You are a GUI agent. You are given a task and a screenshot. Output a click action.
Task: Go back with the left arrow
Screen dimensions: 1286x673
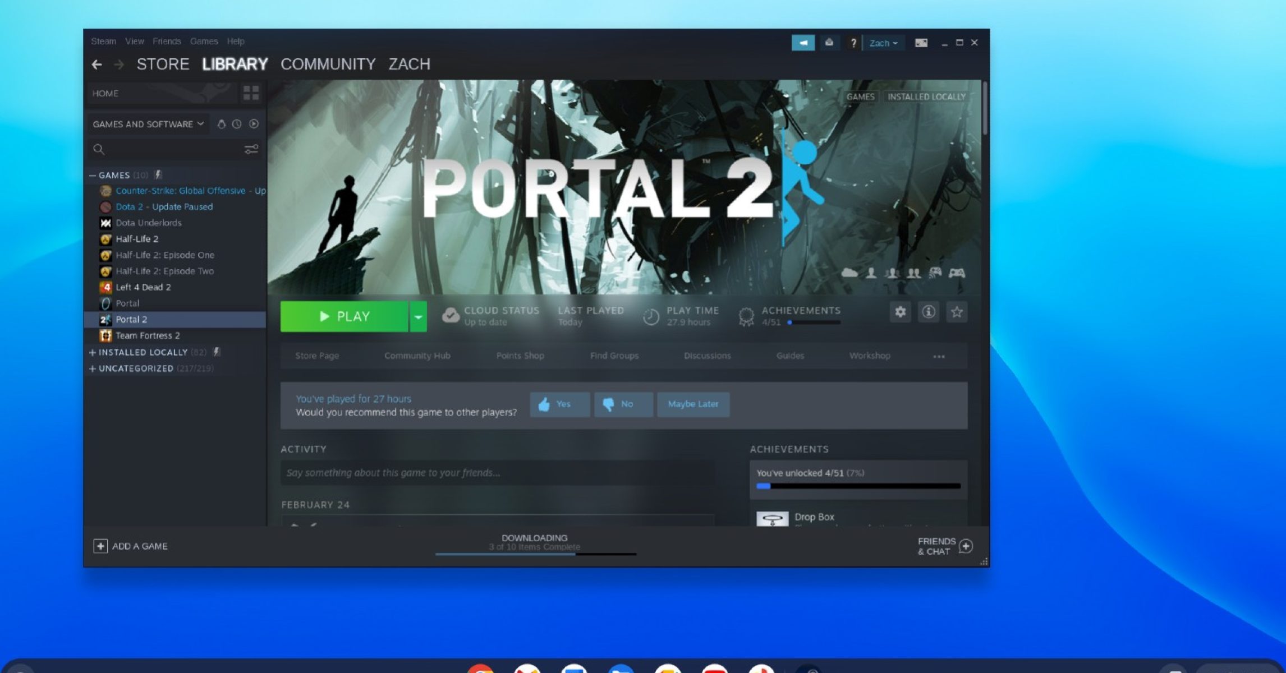pos(97,64)
